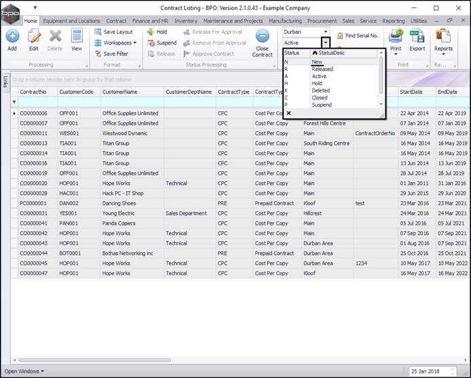Click the date field showing 25 Jan 2018
The image size is (471, 378).
click(x=432, y=371)
